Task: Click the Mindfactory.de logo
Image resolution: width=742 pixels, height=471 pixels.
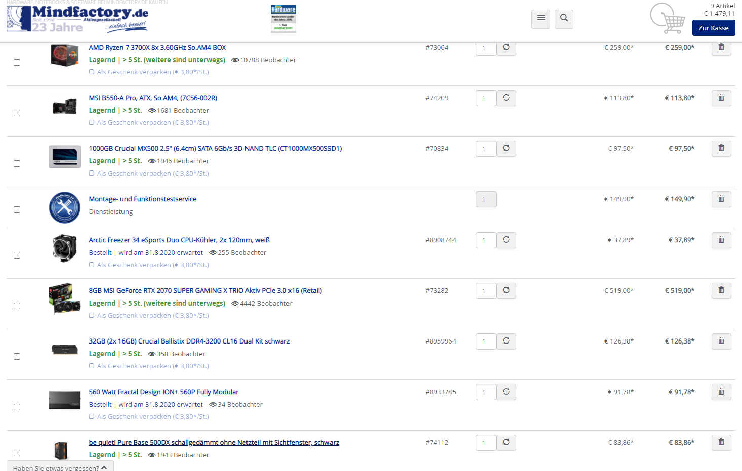Action: (x=78, y=18)
